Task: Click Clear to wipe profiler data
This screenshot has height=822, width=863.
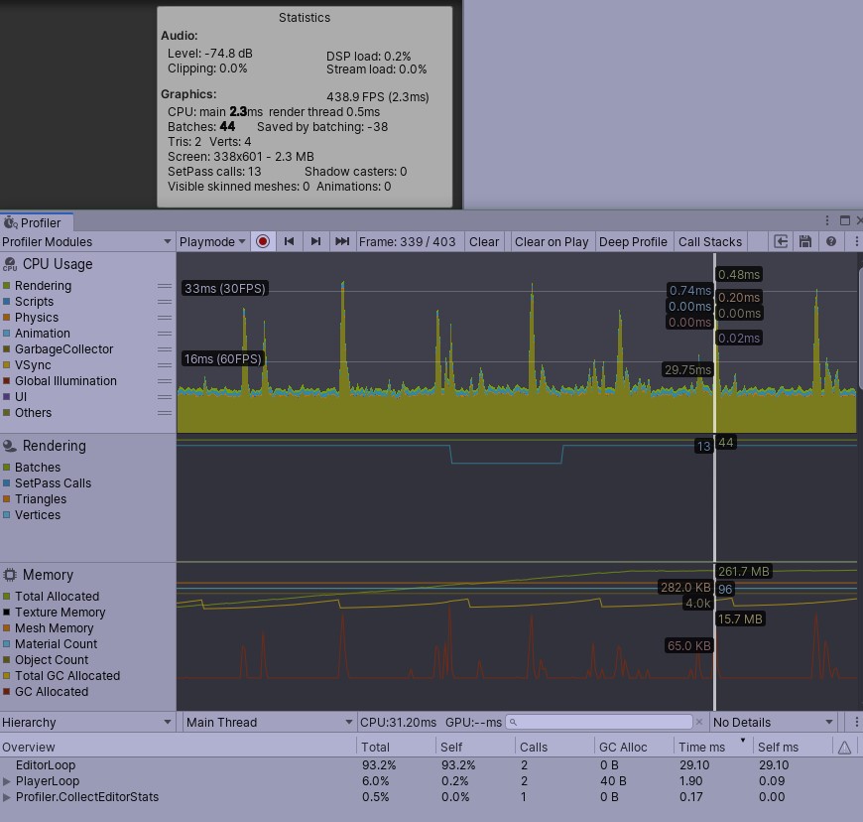Action: (484, 241)
